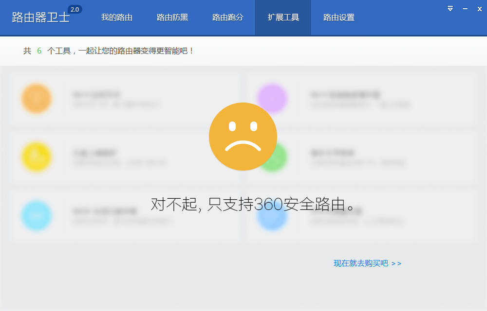Open the title bar dropdown menu arrow
487x311 pixels.
450,9
